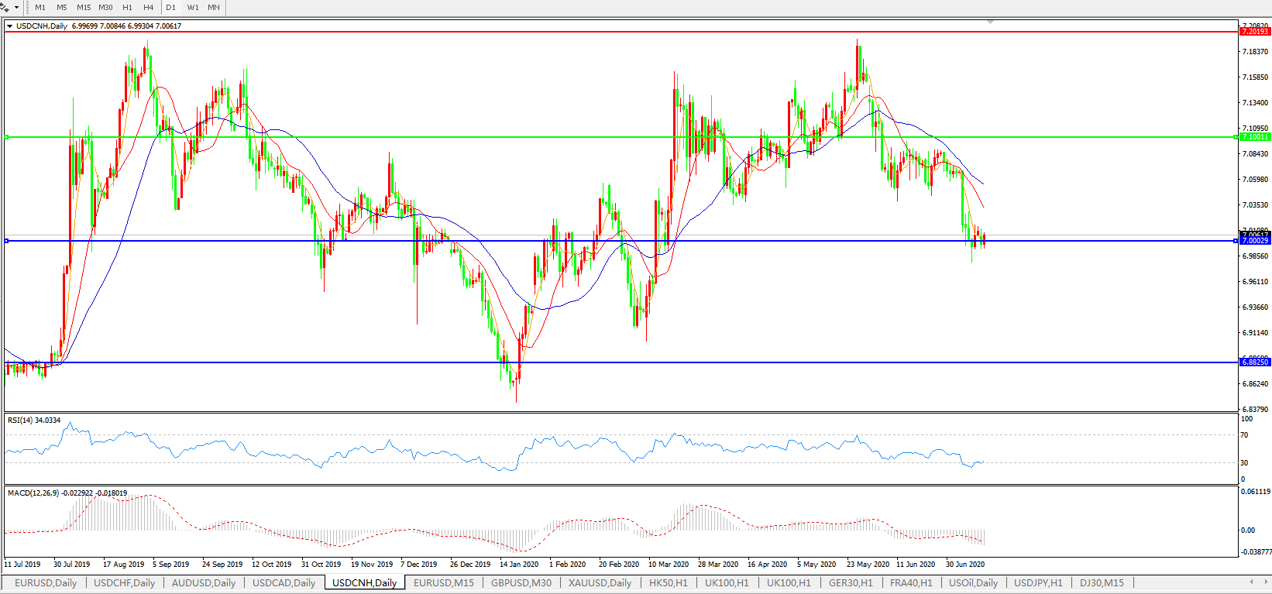This screenshot has width=1272, height=594.
Task: Expand the USDCNH,Daily chart title triangle
Action: click(x=9, y=26)
